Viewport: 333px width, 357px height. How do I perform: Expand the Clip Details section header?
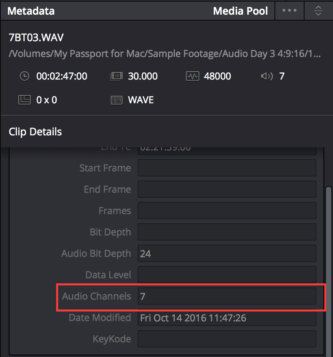(35, 131)
